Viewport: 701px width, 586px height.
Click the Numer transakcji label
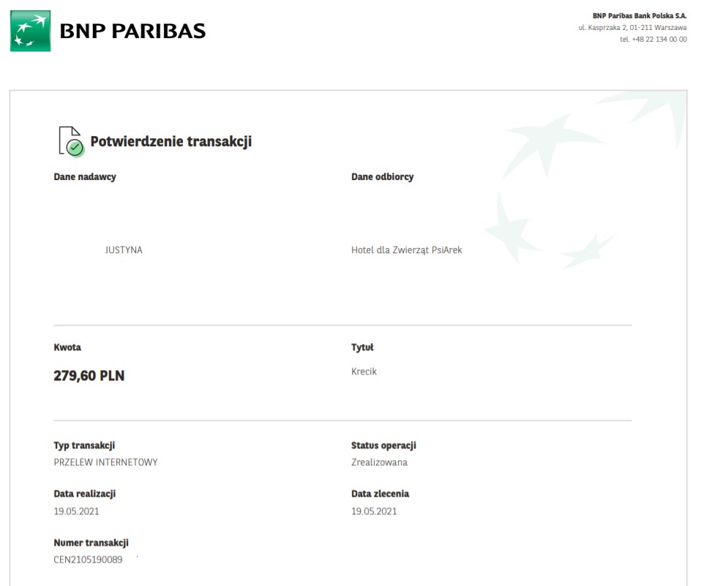91,543
